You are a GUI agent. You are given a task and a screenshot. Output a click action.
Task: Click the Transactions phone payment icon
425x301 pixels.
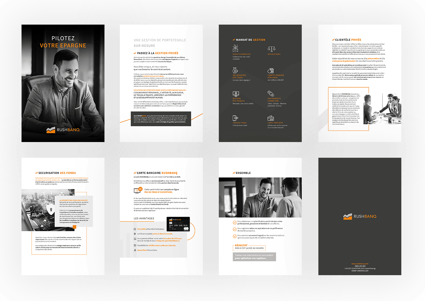pos(235,118)
